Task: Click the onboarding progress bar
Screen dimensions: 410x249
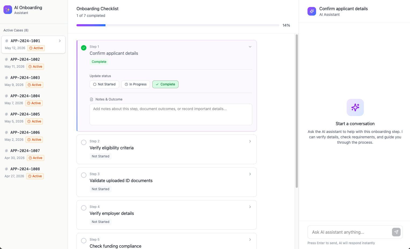Action: click(x=178, y=25)
